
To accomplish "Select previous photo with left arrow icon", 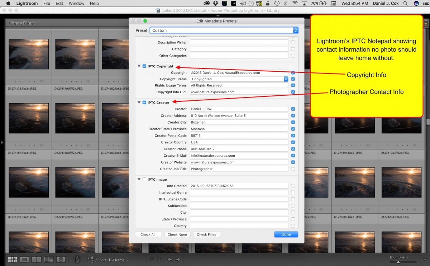I will (170, 260).
